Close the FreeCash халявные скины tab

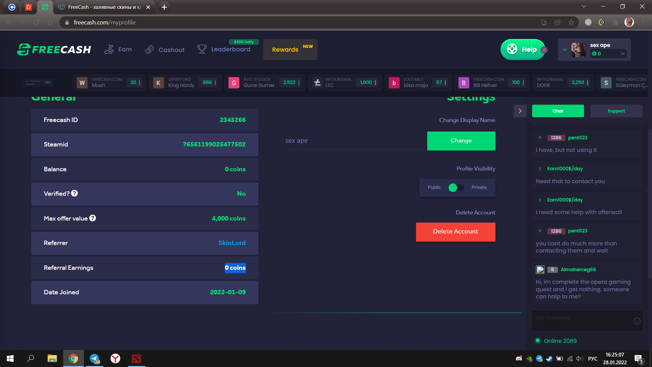coord(148,7)
